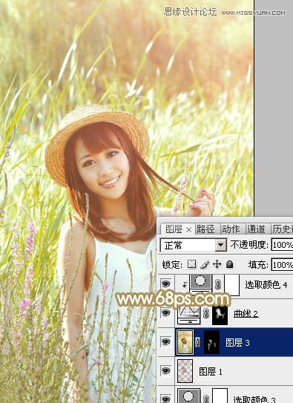Switch to the 历史记录 tab

coord(283,229)
